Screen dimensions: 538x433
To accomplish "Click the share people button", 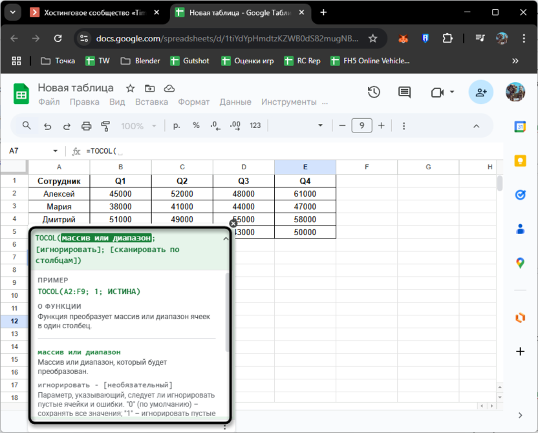I will pyautogui.click(x=481, y=92).
